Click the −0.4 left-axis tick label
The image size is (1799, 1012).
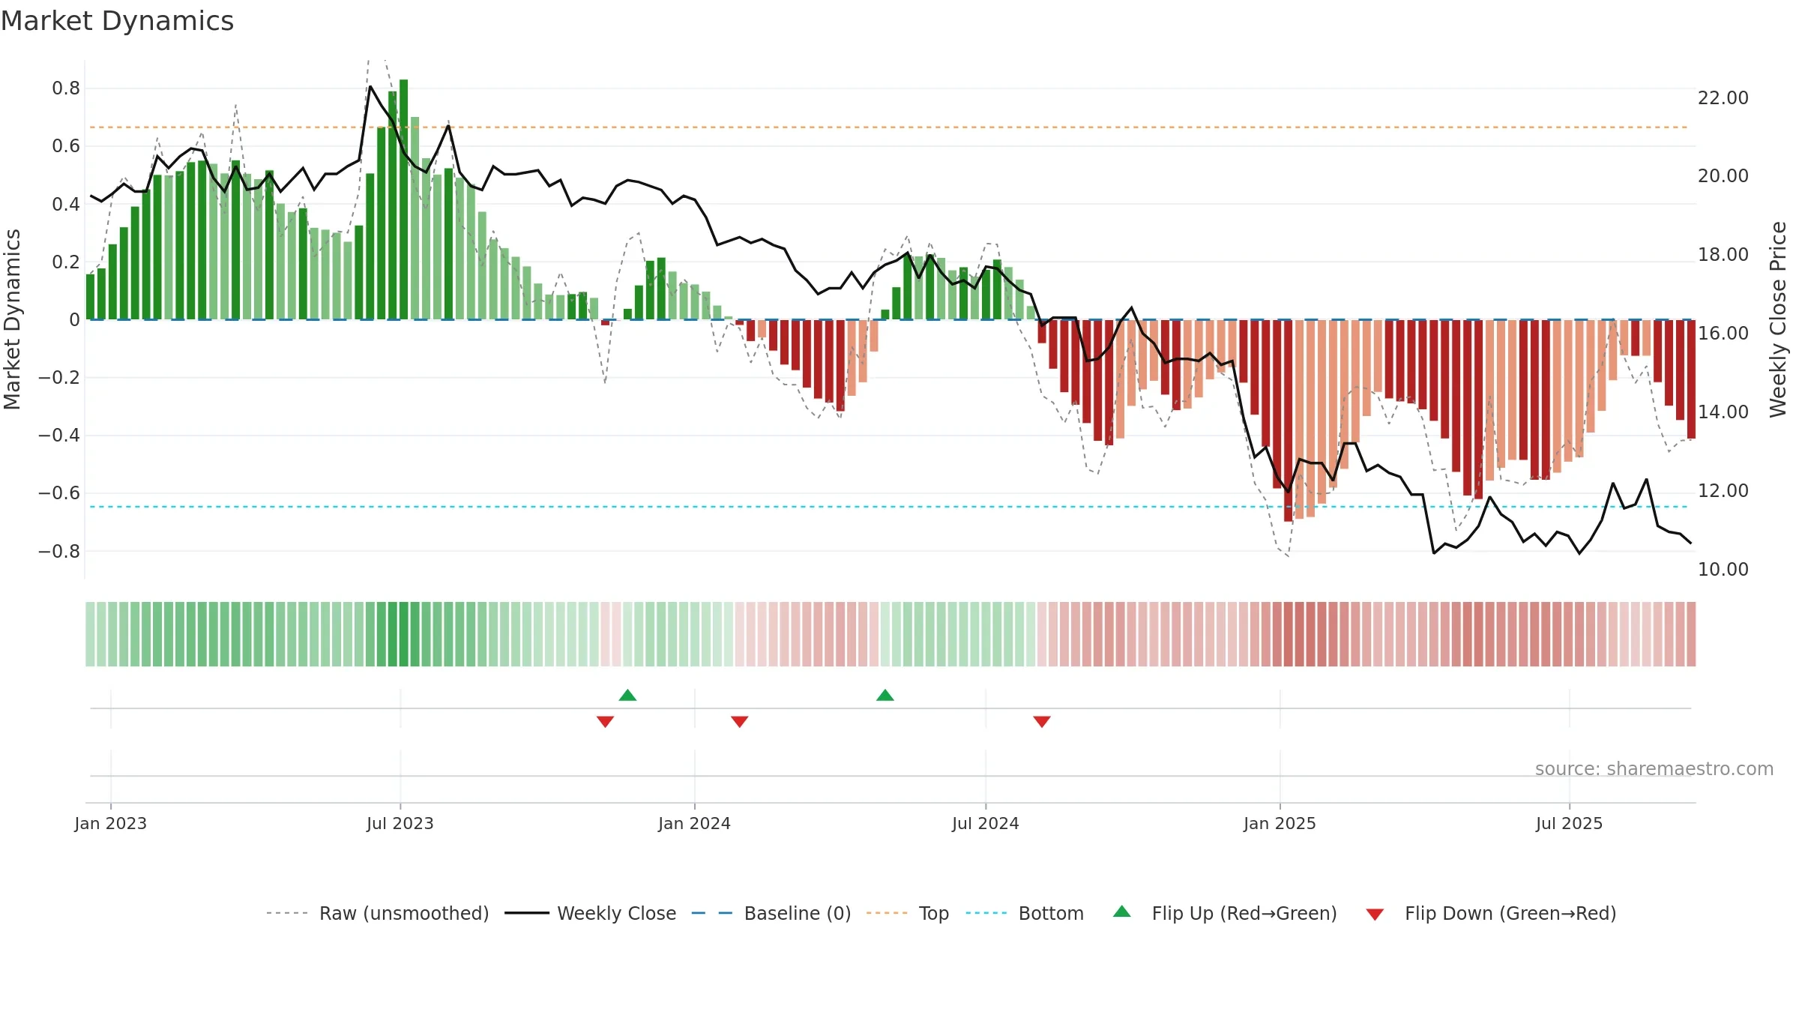(x=59, y=436)
